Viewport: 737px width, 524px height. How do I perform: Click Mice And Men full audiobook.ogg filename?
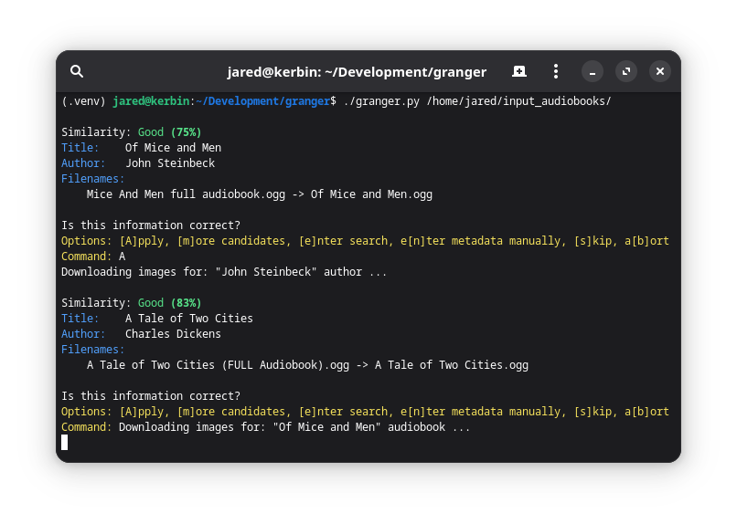coord(186,194)
